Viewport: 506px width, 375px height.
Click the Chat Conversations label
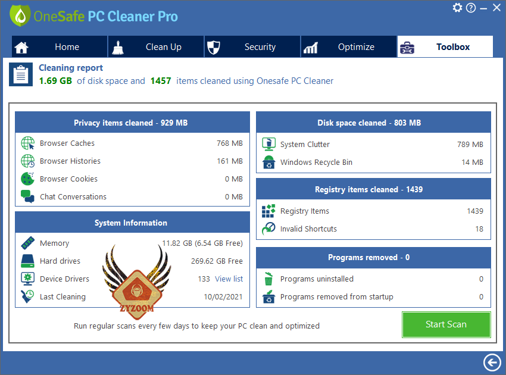[73, 196]
